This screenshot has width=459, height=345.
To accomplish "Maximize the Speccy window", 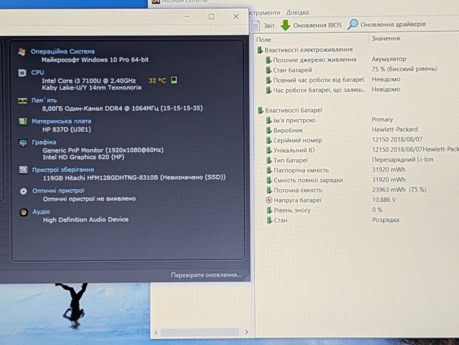I will coord(211,17).
